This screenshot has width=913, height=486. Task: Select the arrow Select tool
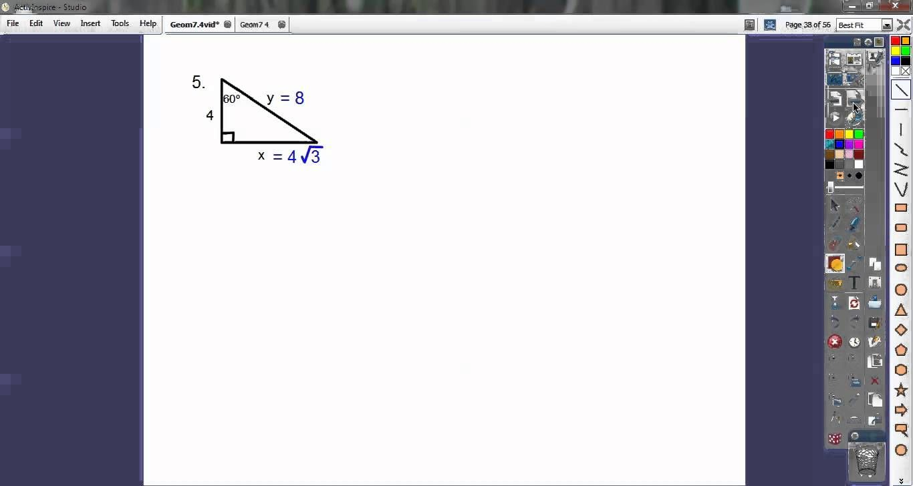(835, 206)
